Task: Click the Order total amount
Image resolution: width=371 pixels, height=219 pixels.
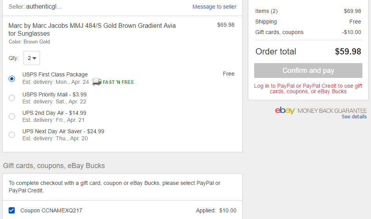Action: [x=348, y=51]
